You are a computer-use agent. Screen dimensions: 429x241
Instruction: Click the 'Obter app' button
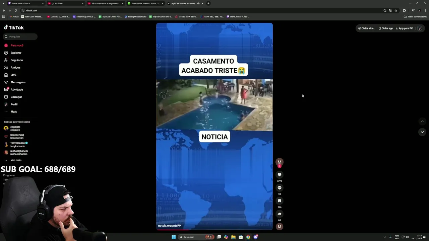pyautogui.click(x=385, y=28)
